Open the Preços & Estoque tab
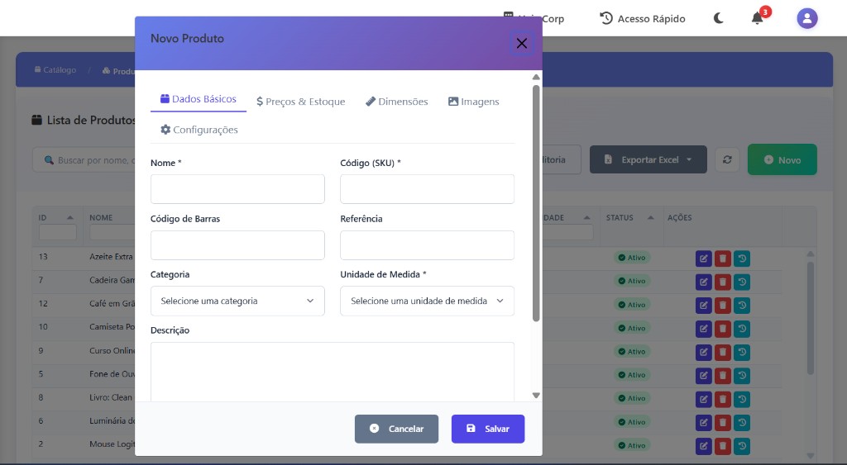The image size is (847, 465). 300,102
